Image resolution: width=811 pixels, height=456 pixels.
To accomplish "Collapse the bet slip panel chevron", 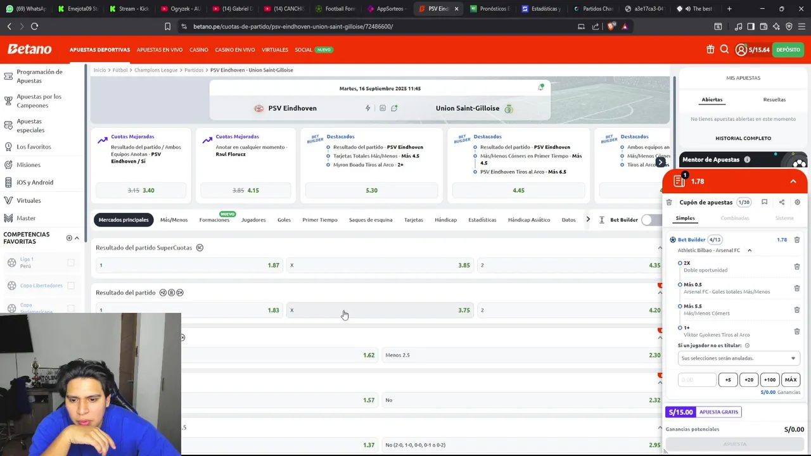I will pyautogui.click(x=793, y=181).
